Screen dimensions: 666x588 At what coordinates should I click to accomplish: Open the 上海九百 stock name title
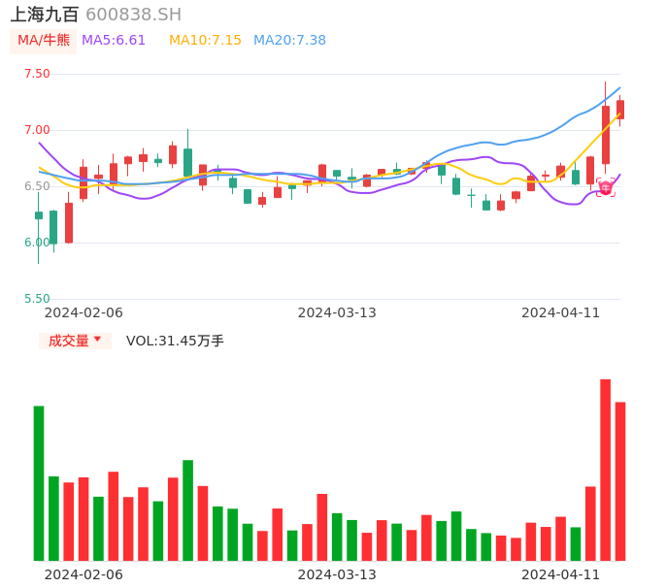coord(45,15)
